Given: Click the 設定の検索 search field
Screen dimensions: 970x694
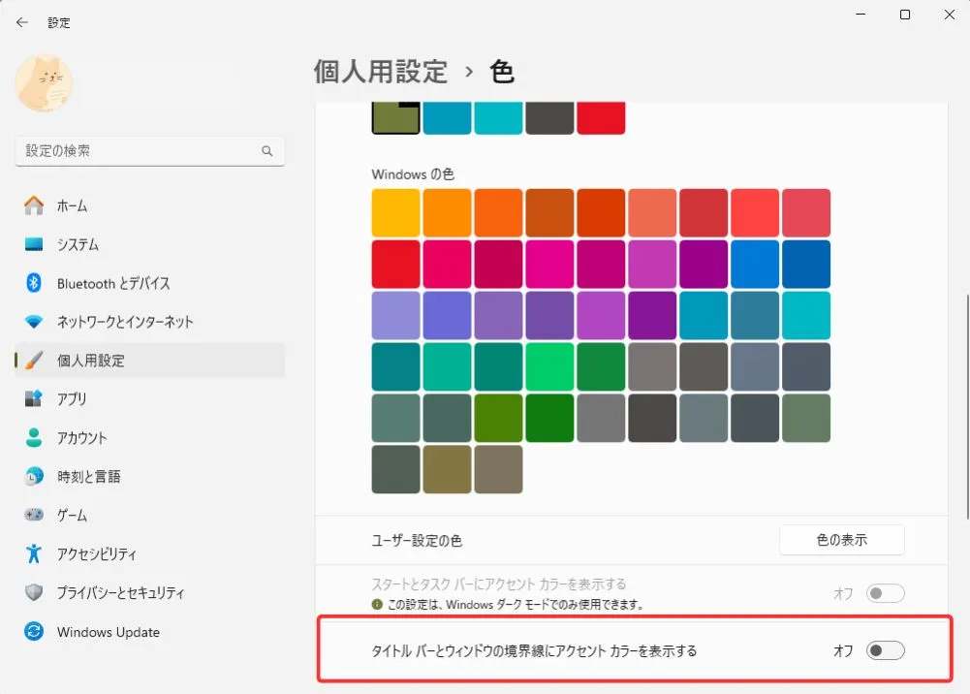Looking at the screenshot, I should pyautogui.click(x=149, y=151).
